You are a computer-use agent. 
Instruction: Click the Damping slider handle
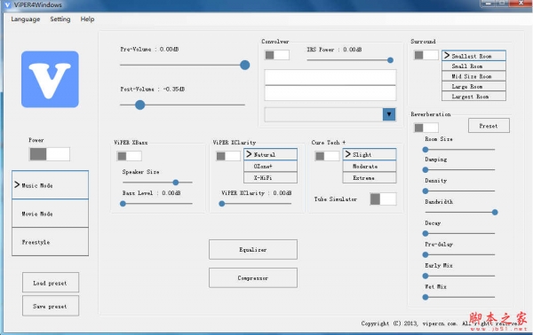[x=426, y=170]
